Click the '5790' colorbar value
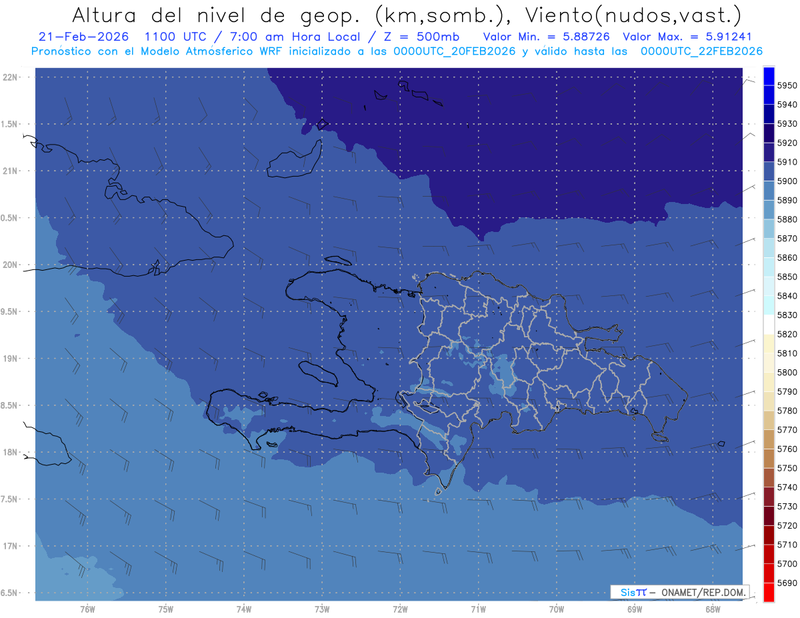The width and height of the screenshot is (800, 618). pyautogui.click(x=787, y=391)
